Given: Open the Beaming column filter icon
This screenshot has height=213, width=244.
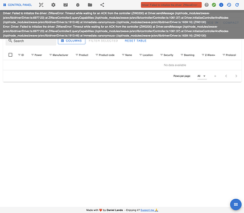Looking at the screenshot, I should click(182, 55).
